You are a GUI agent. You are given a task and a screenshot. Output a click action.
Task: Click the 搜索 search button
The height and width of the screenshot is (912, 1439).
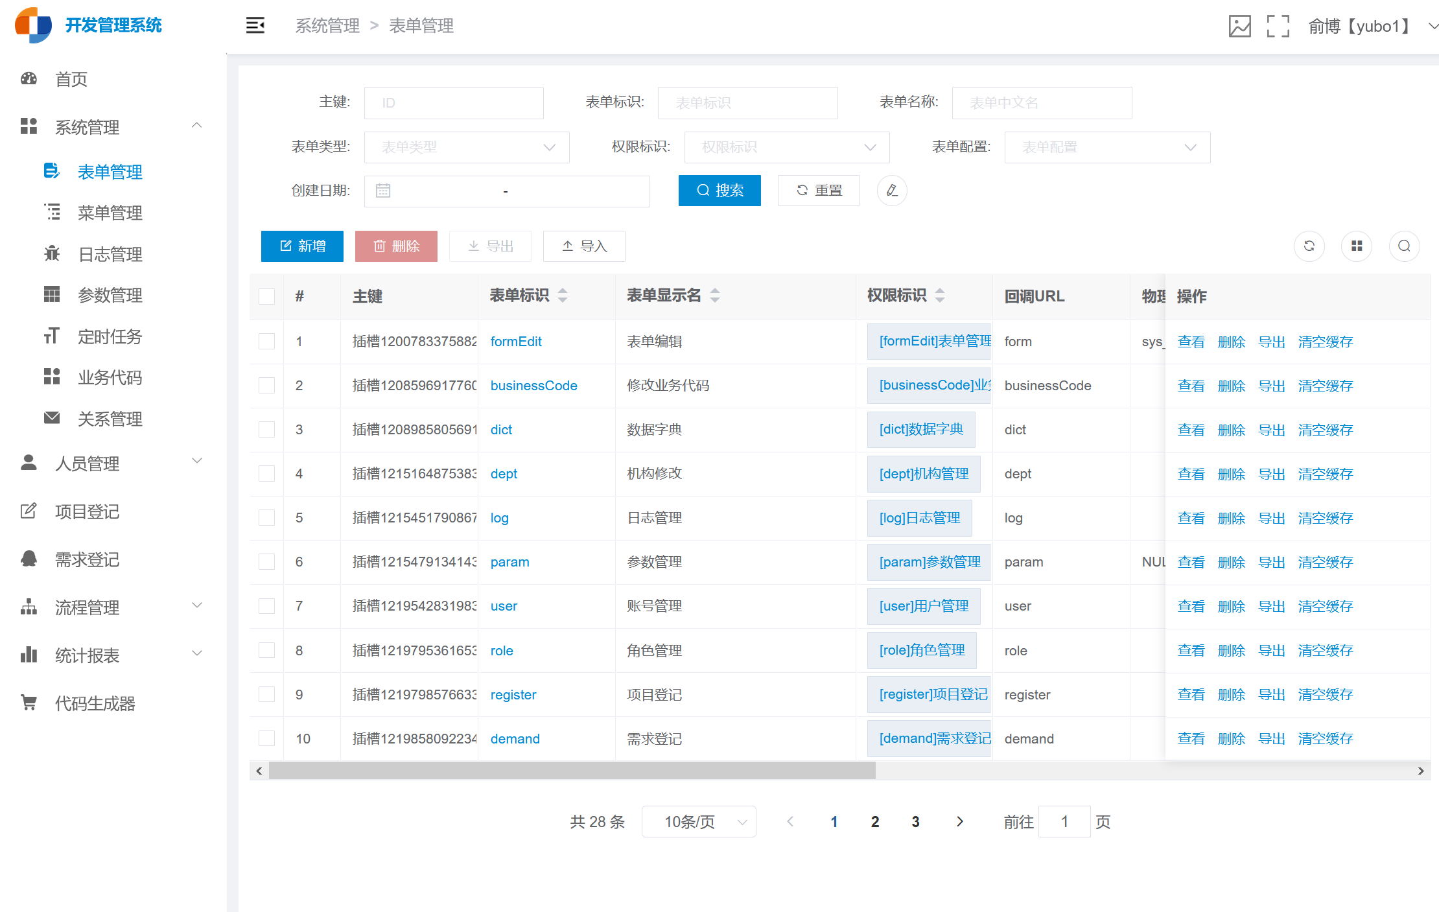[719, 191]
